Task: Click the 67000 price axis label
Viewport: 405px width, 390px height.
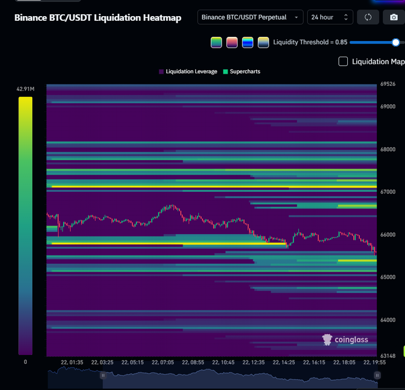Action: tap(388, 192)
